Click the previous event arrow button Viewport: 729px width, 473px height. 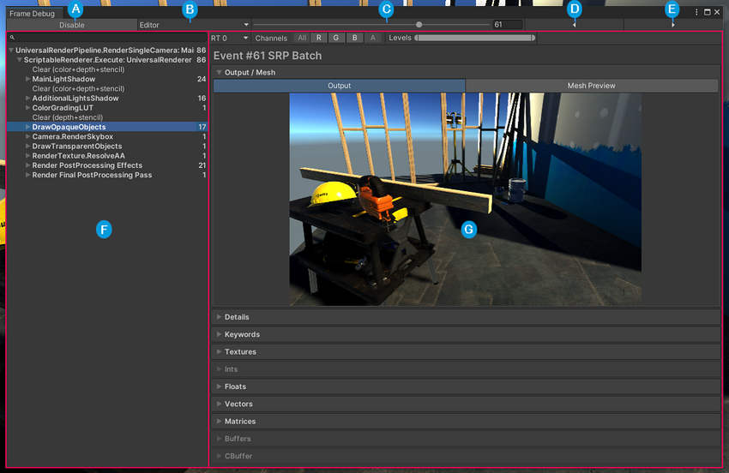click(574, 25)
